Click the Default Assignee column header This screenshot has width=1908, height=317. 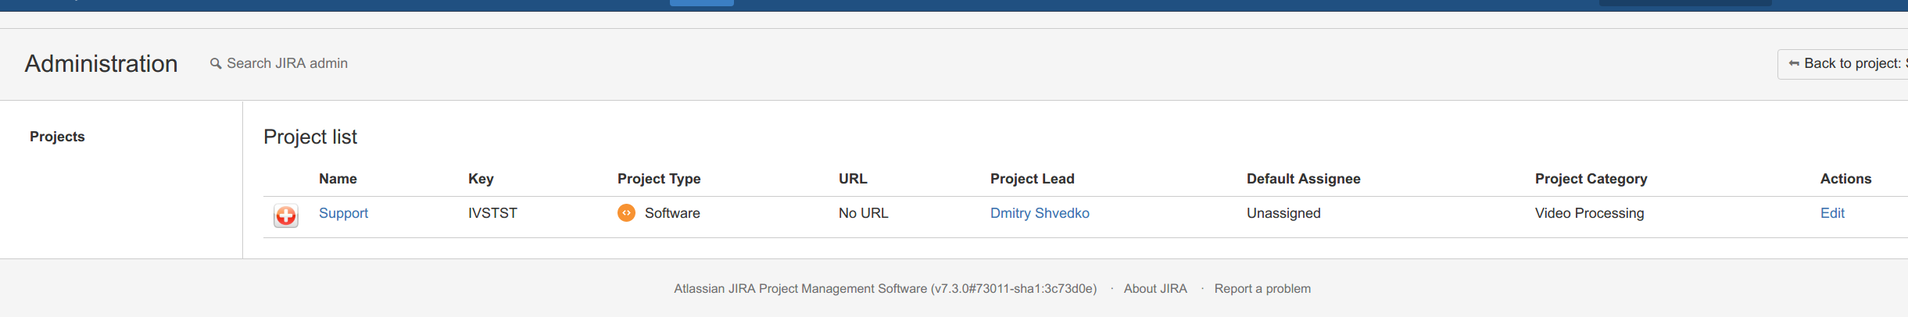coord(1303,179)
